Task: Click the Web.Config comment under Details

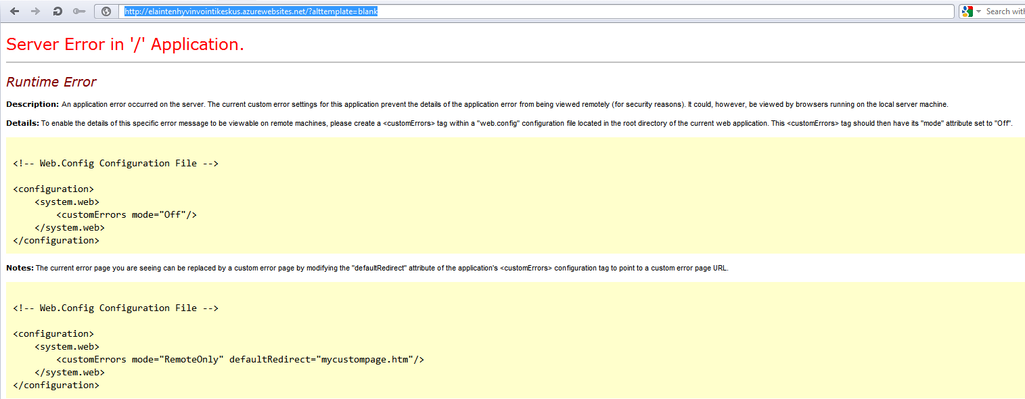Action: [116, 163]
